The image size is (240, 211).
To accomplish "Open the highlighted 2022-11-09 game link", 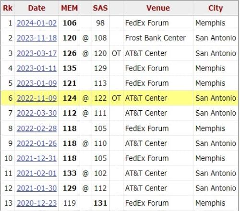I will tap(36, 98).
